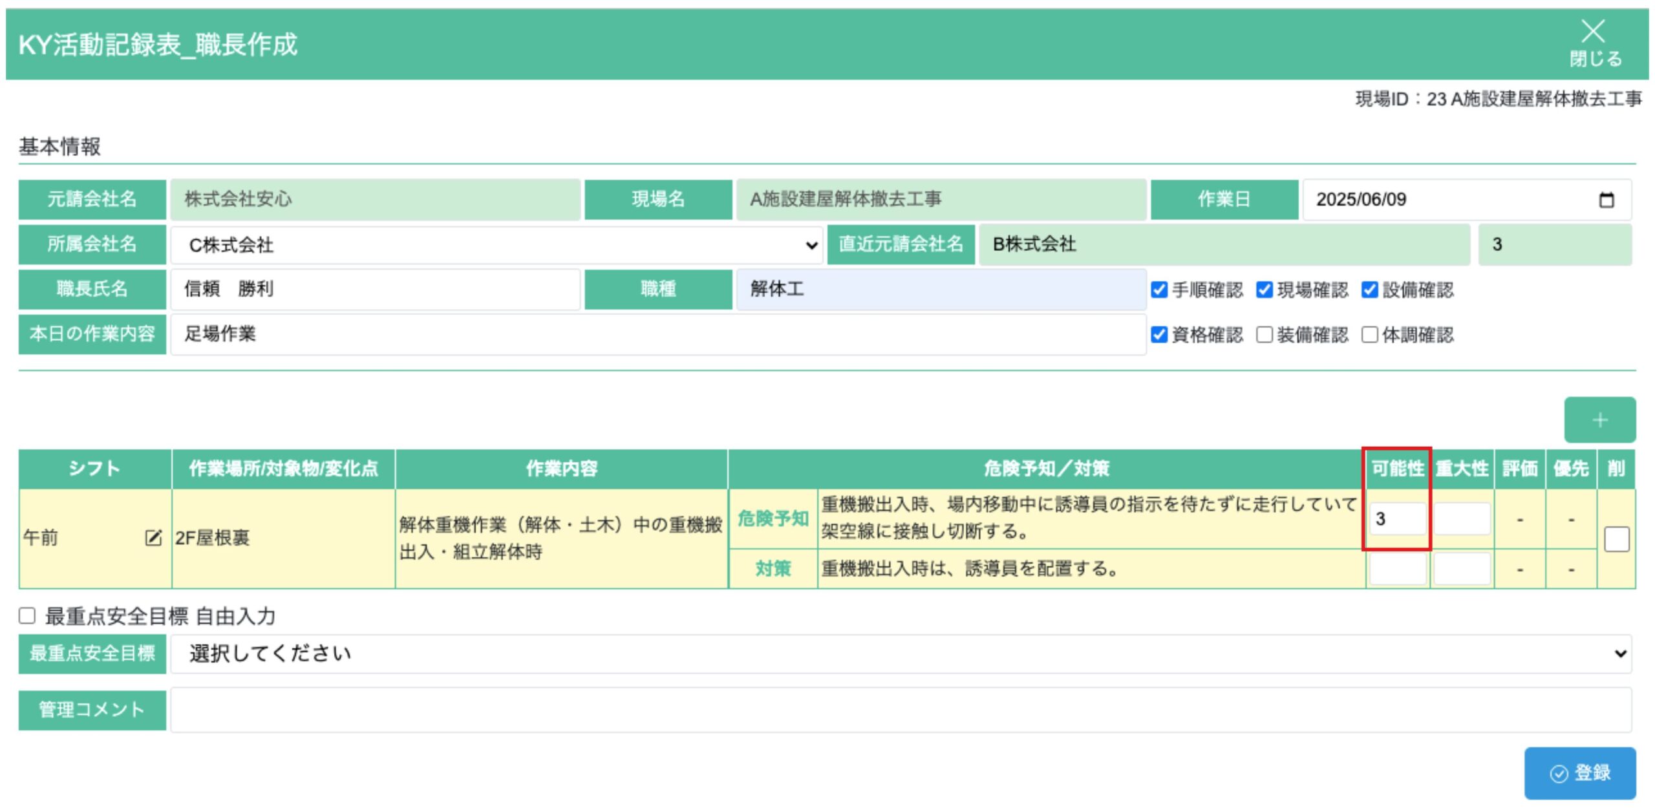Viewport: 1655px width, 808px height.
Task: Check the 装備確認 checkbox
Action: [1264, 334]
